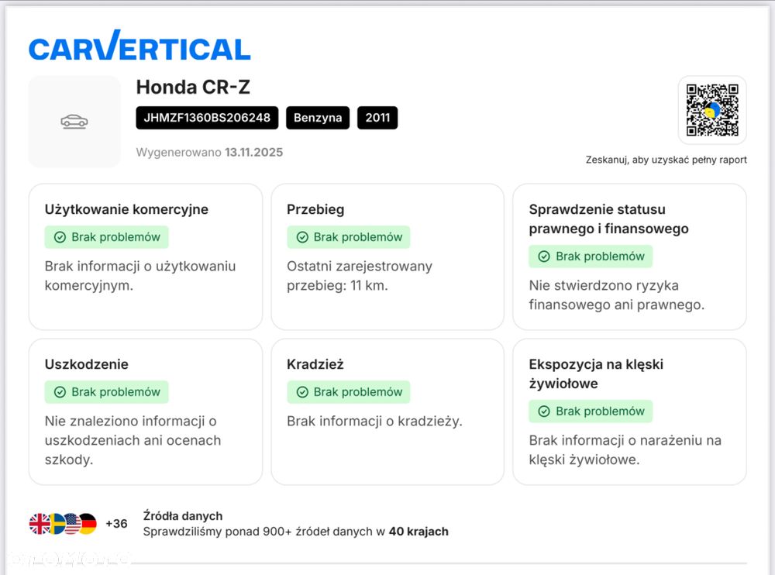Image resolution: width=775 pixels, height=575 pixels.
Task: Click the Honda CR-Z title
Action: 193,88
